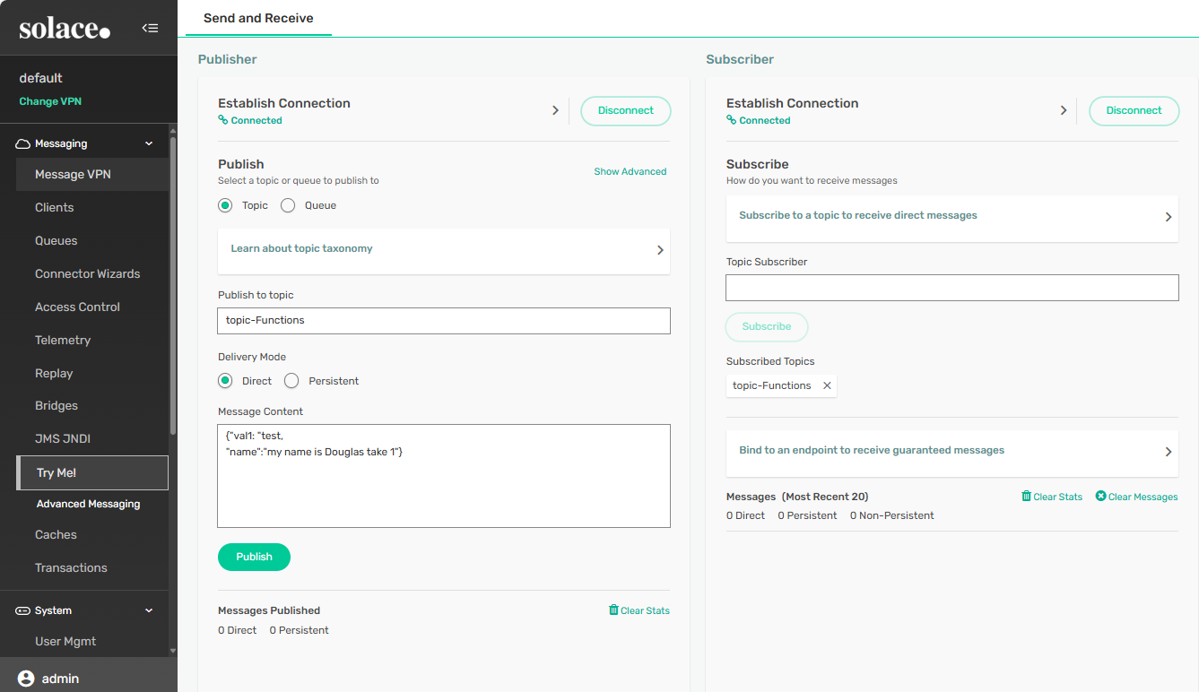This screenshot has width=1199, height=692.
Task: Select the Direct delivery mode radio
Action: coord(225,381)
